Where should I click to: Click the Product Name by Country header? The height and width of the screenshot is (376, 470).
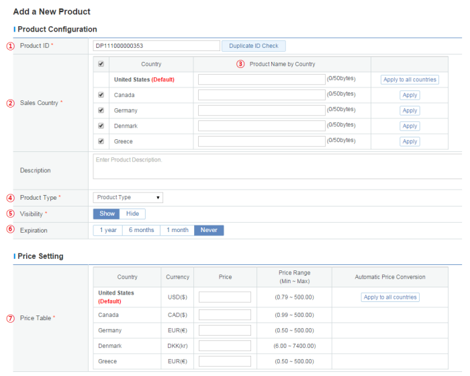click(x=282, y=64)
